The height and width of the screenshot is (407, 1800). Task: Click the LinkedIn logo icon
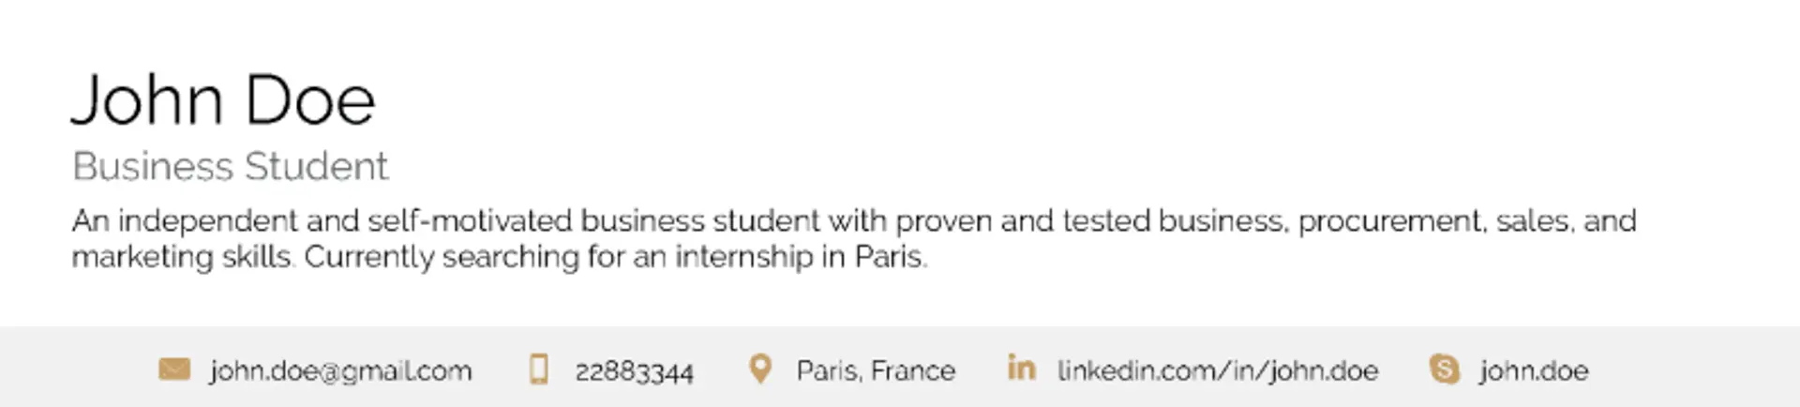[1021, 368]
